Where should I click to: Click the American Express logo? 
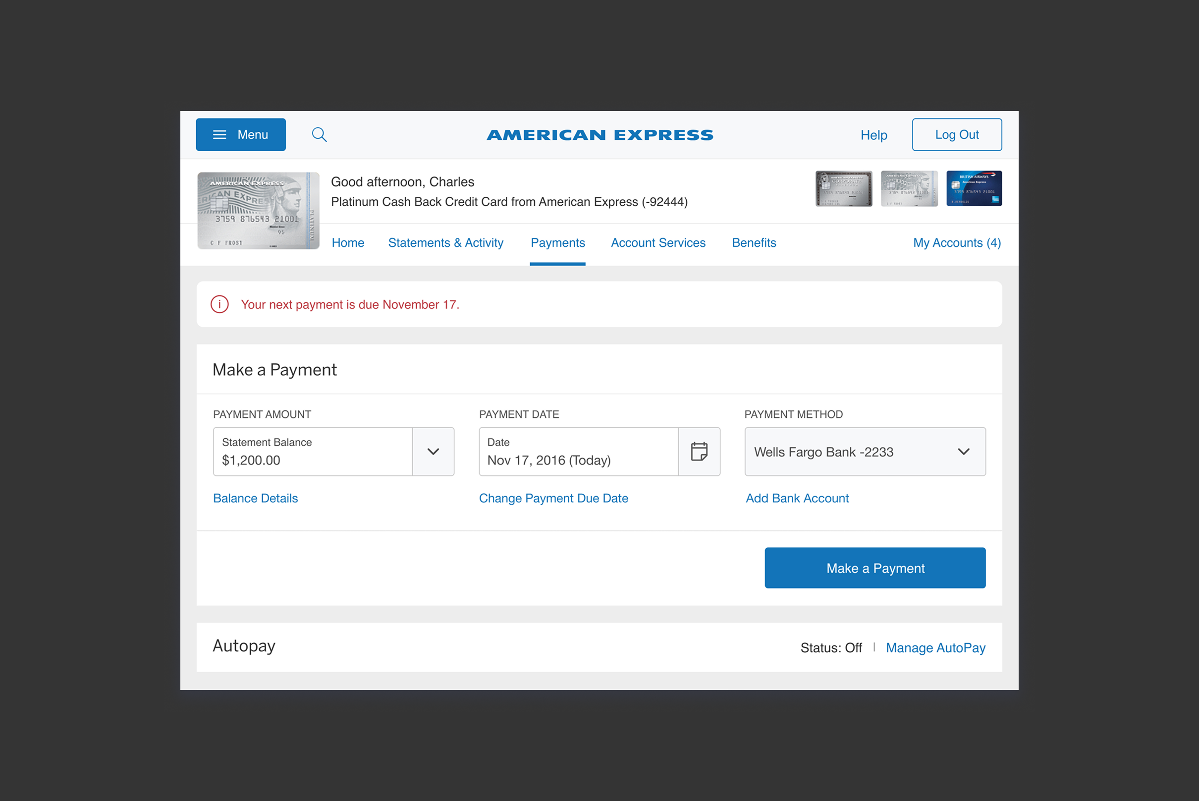tap(599, 135)
